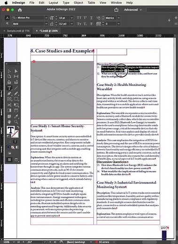
Task: Select the Rectangle Frame tool
Action: [9, 99]
